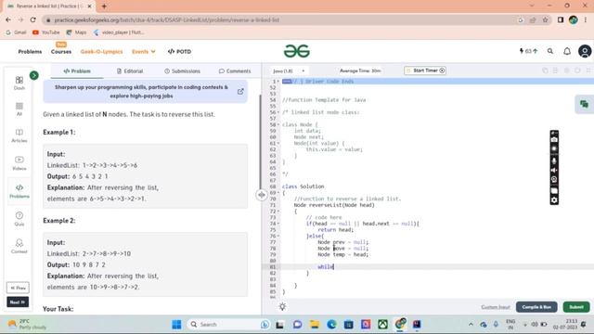View the streak lightning counter
Image resolution: width=594 pixels, height=334 pixels.
point(528,51)
